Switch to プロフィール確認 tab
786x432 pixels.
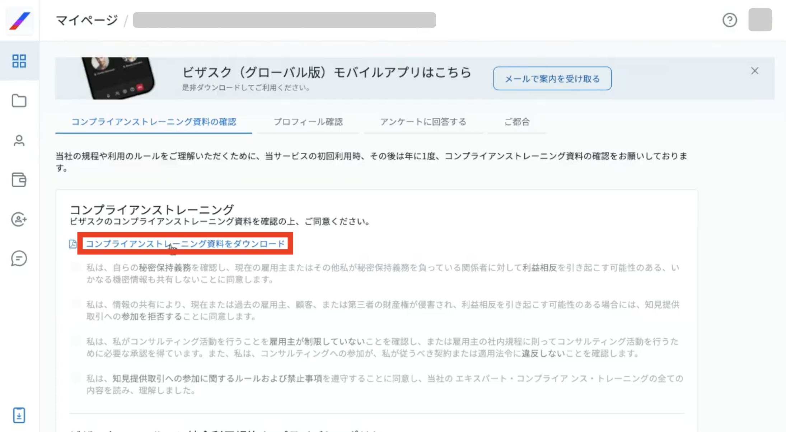click(308, 122)
